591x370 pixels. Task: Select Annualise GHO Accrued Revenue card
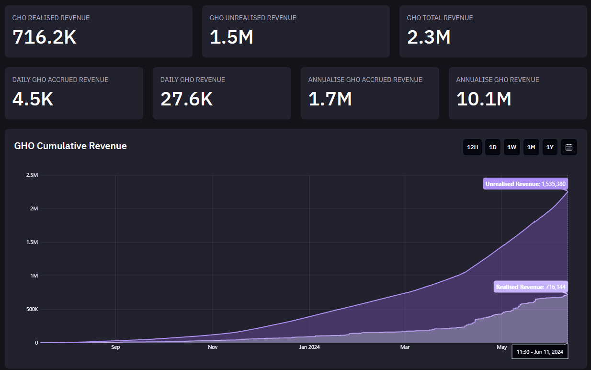coord(370,93)
